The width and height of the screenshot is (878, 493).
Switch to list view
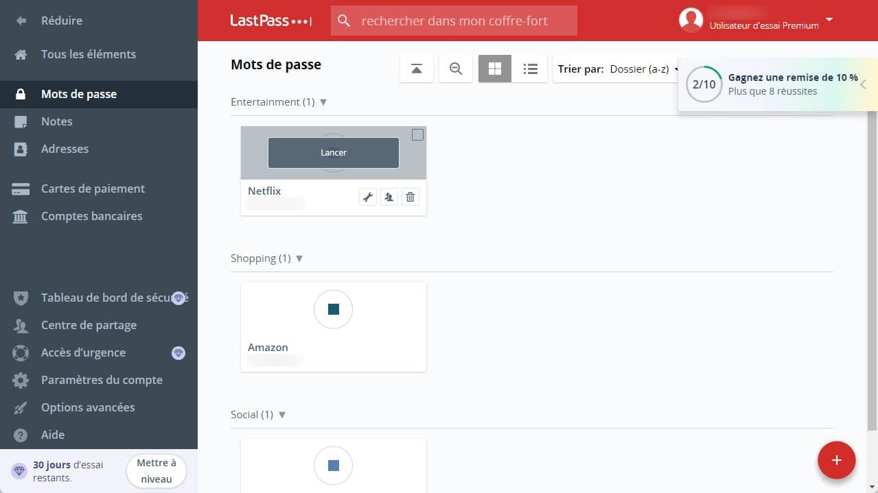[530, 69]
